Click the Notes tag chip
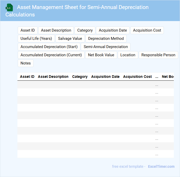The height and width of the screenshot is (177, 180). pos(26,63)
